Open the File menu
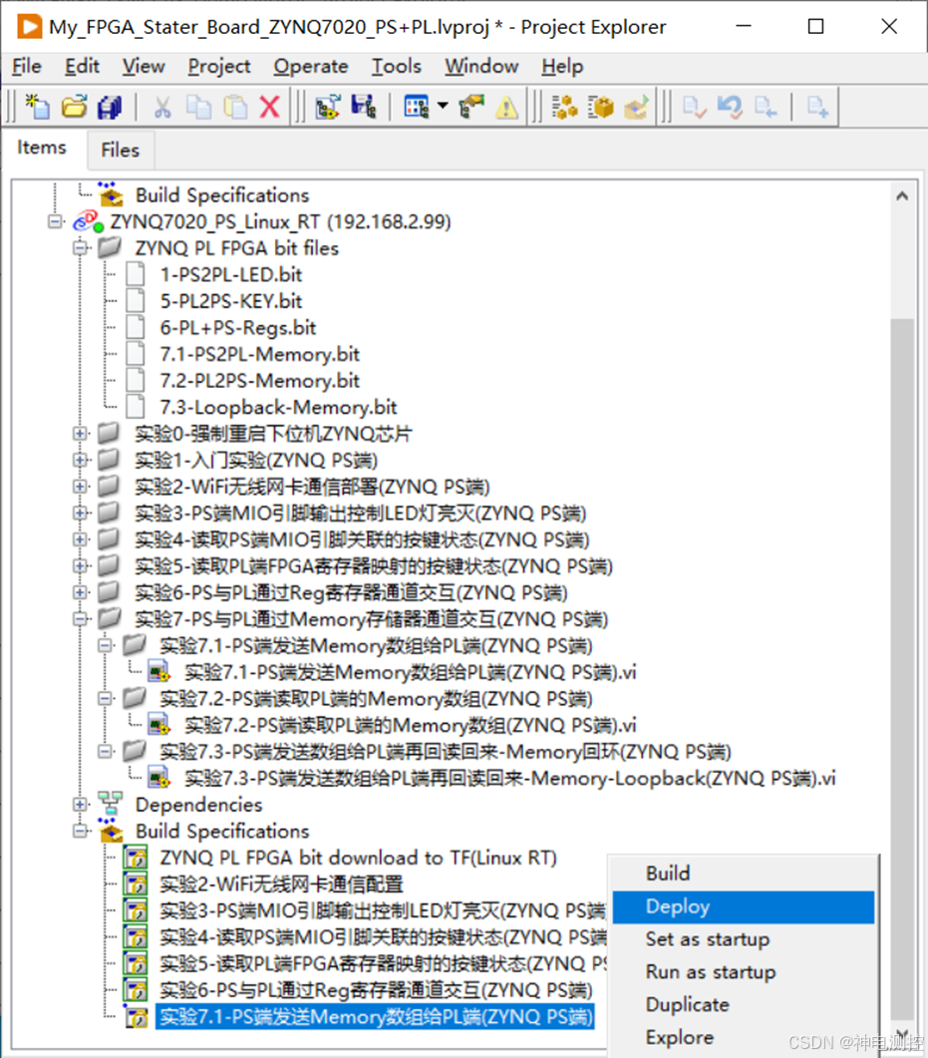Image resolution: width=928 pixels, height=1058 pixels. [26, 66]
